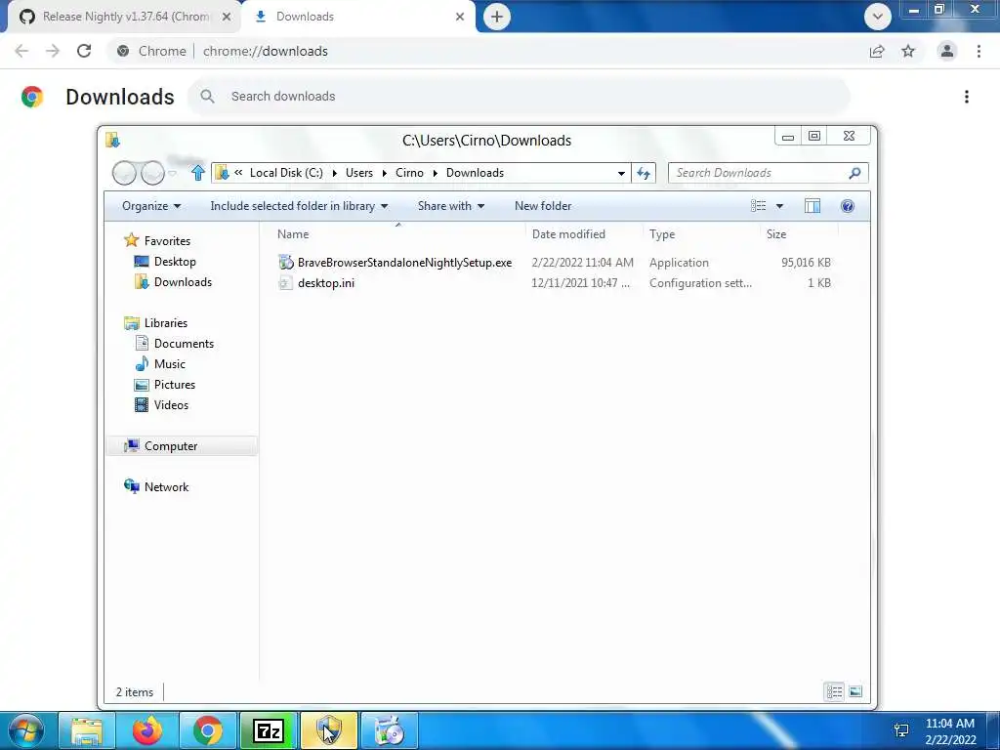Image resolution: width=1000 pixels, height=750 pixels.
Task: Click the security shield taskbar item
Action: (x=329, y=730)
